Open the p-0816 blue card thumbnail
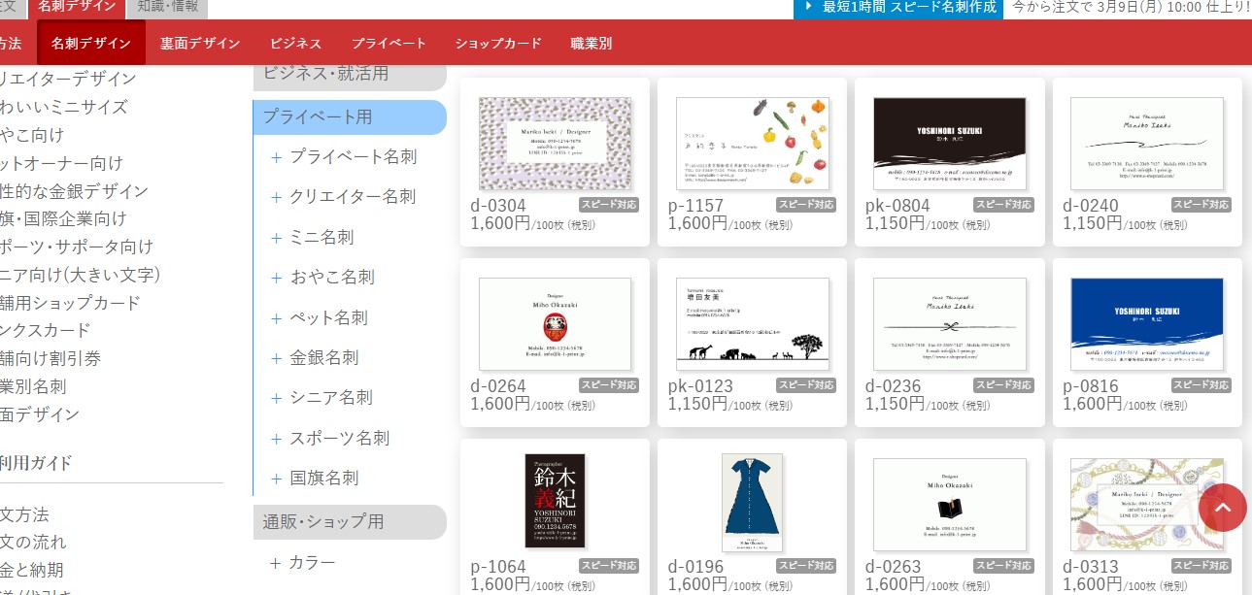Viewport: 1252px width, 595px height. tap(1147, 324)
